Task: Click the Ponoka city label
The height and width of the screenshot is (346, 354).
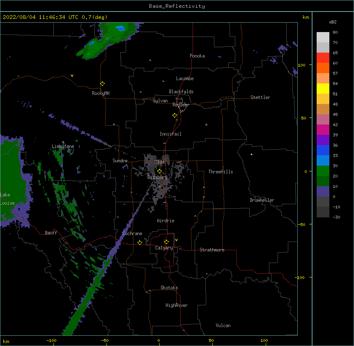Action: [197, 56]
